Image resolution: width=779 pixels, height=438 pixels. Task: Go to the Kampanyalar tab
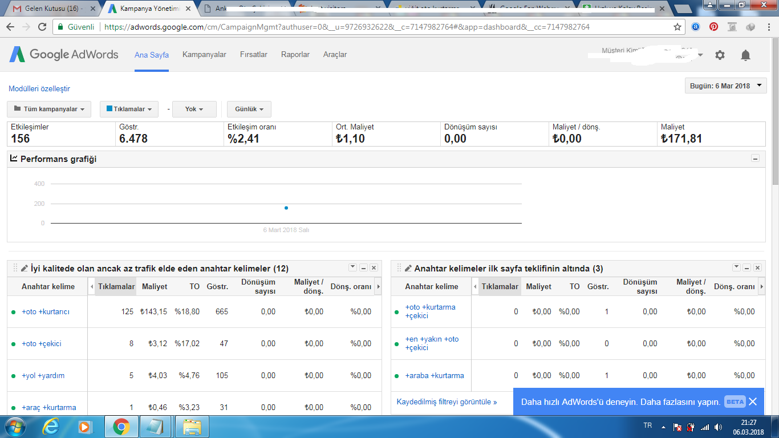click(204, 55)
